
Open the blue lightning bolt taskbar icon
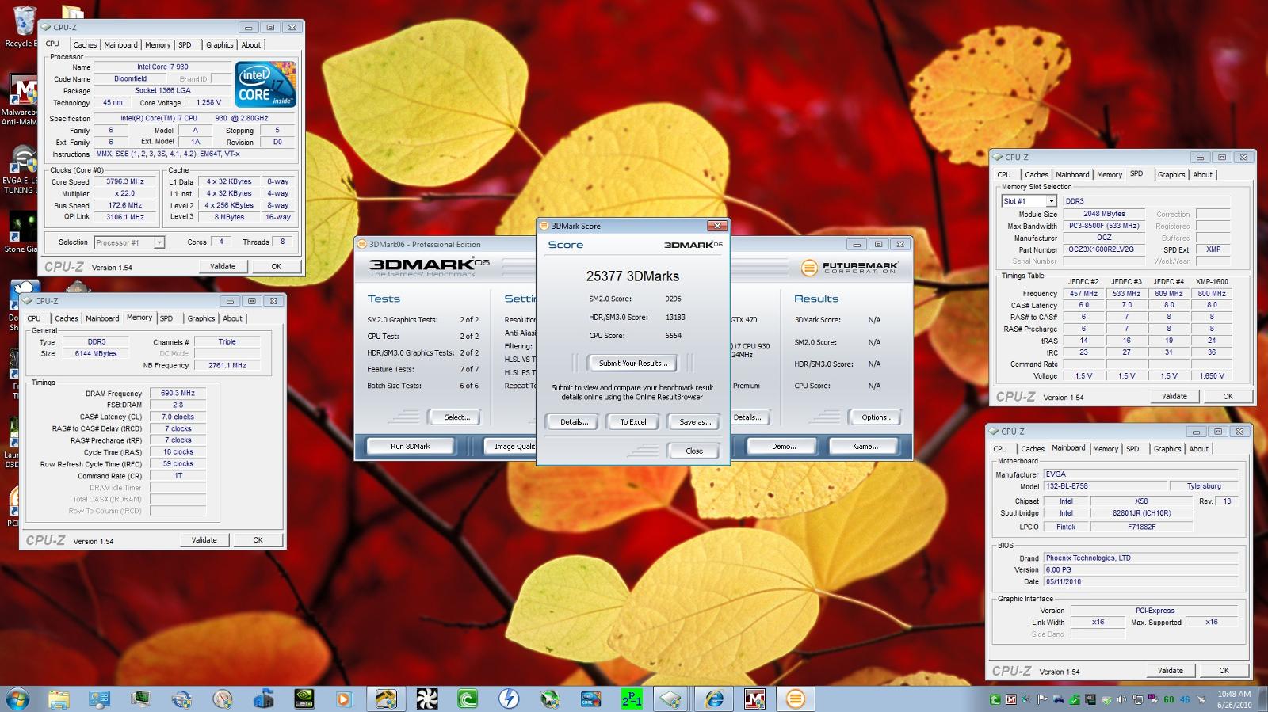pyautogui.click(x=509, y=699)
